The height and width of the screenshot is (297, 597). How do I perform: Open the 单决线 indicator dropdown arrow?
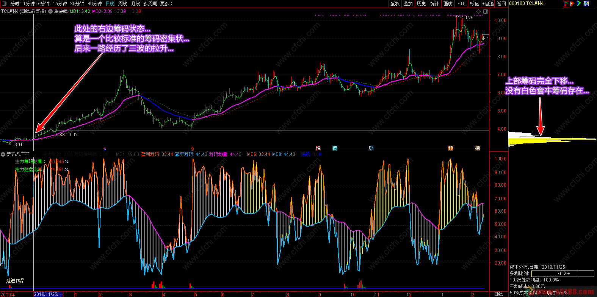(50, 11)
